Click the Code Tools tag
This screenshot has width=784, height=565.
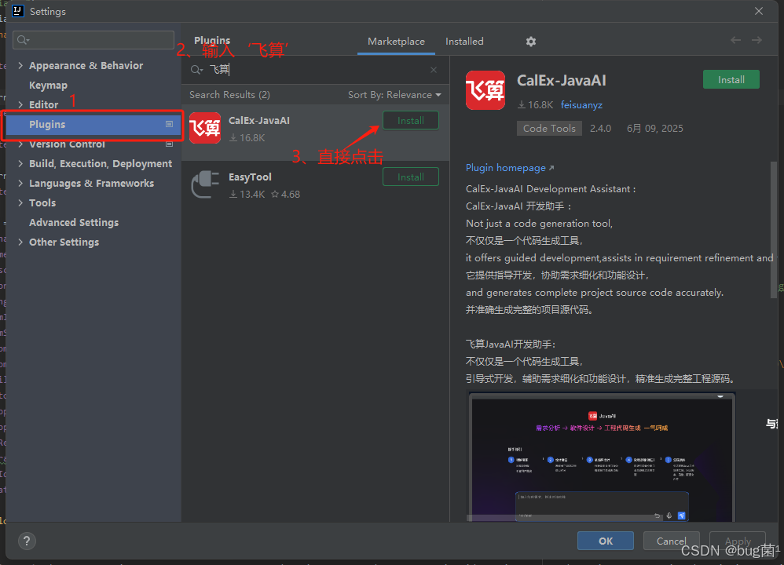click(549, 129)
